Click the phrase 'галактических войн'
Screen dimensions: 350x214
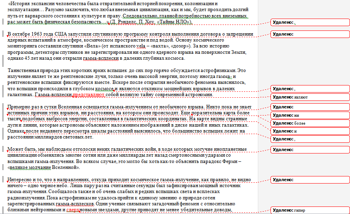tap(134, 149)
